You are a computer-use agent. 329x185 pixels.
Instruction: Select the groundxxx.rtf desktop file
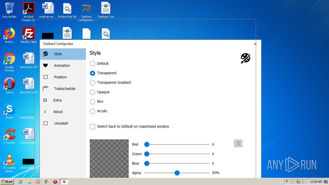click(29, 86)
